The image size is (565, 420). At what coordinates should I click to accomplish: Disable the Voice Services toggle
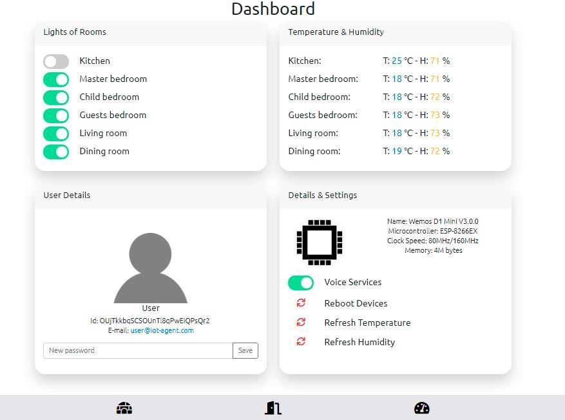tap(300, 283)
